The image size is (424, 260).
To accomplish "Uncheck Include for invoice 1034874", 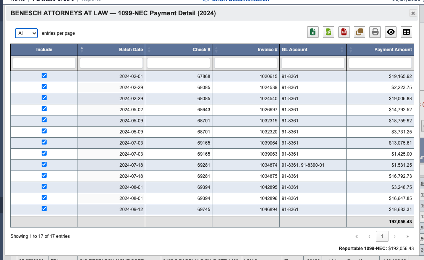I will 44,164.
